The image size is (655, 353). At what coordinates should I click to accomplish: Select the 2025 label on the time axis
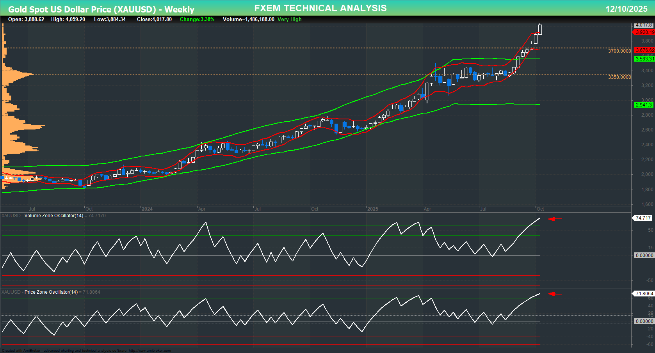[x=373, y=209]
